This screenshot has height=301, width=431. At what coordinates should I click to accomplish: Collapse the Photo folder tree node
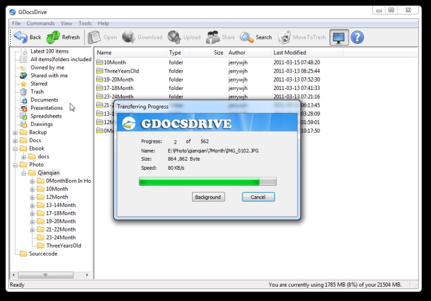pos(15,165)
